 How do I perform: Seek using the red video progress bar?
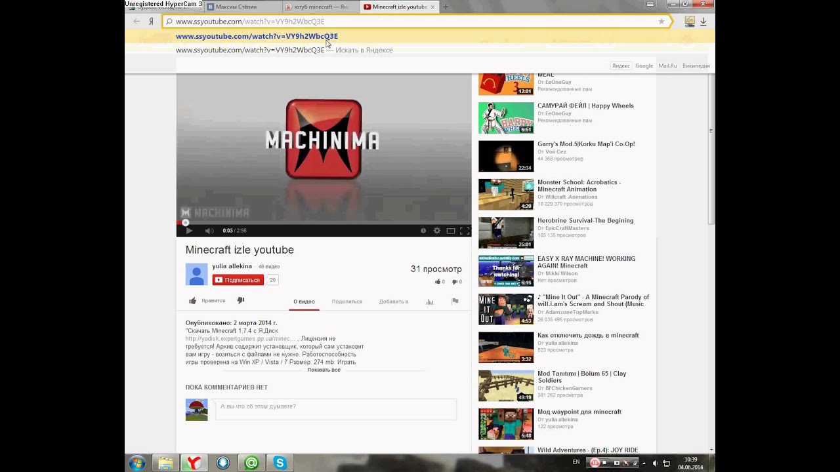point(324,223)
